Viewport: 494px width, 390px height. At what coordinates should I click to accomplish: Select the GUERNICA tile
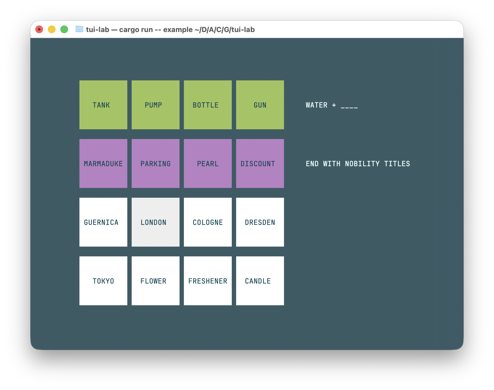click(103, 222)
